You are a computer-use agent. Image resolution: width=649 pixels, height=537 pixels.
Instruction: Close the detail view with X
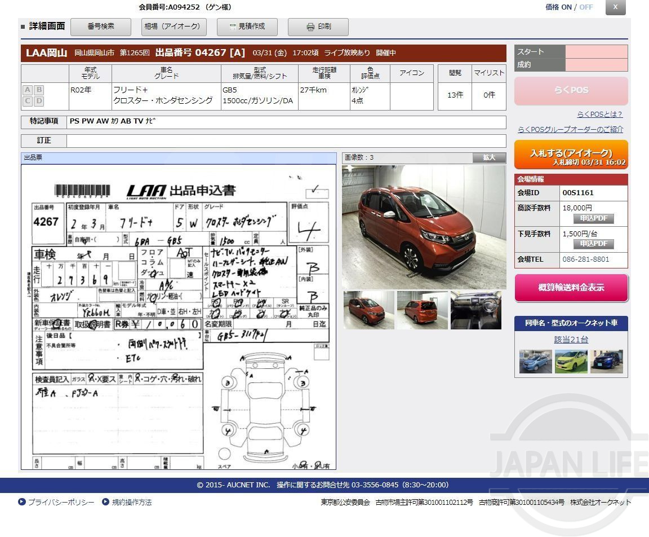point(615,7)
